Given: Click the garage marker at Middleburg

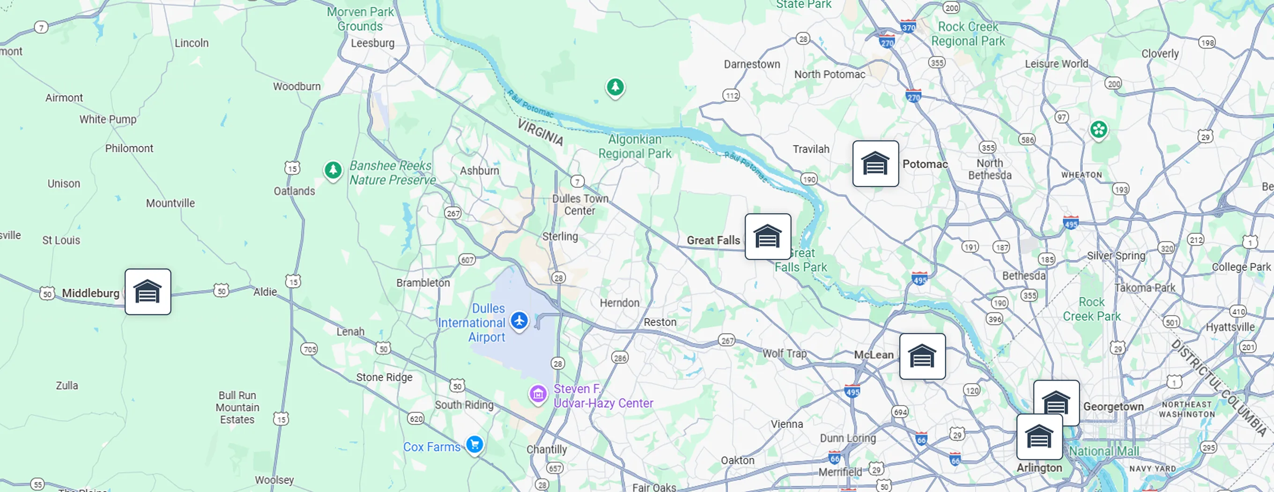Looking at the screenshot, I should click(x=148, y=292).
